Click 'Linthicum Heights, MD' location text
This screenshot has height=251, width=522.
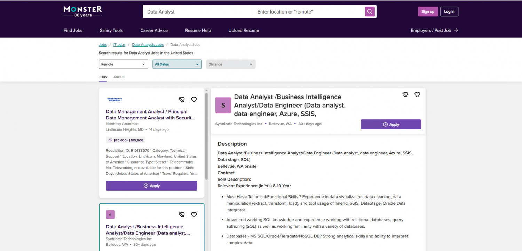point(125,129)
